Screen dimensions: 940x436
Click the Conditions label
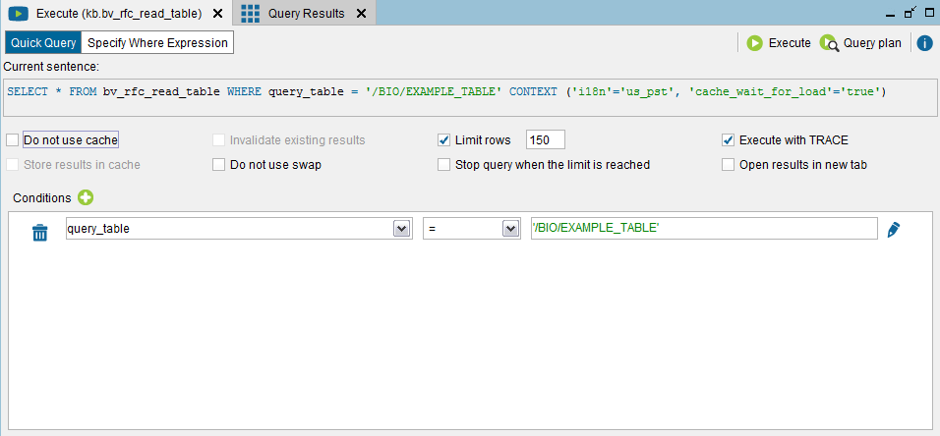(x=42, y=197)
